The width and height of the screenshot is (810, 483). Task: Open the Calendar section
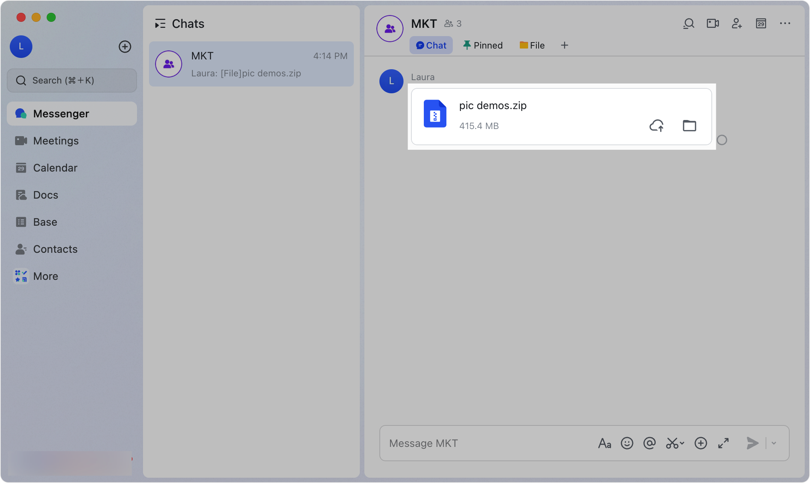click(55, 167)
